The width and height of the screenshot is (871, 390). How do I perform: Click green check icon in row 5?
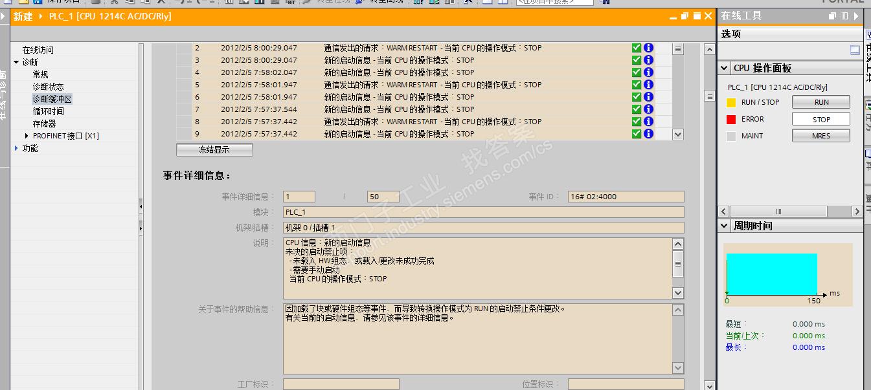[x=637, y=85]
